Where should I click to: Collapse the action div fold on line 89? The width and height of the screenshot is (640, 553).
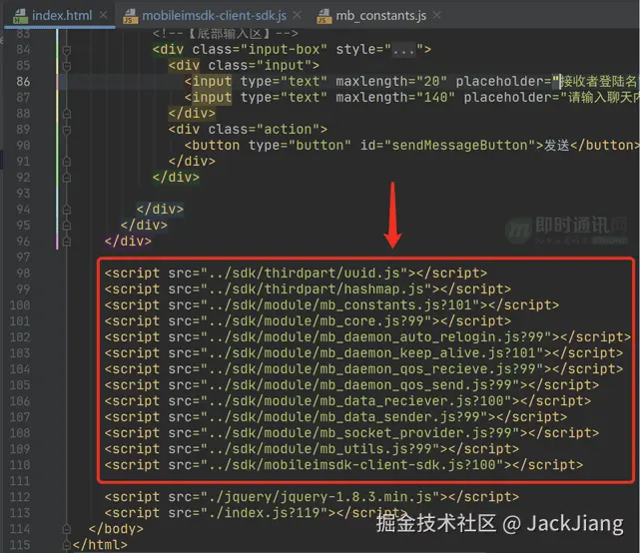pos(67,130)
